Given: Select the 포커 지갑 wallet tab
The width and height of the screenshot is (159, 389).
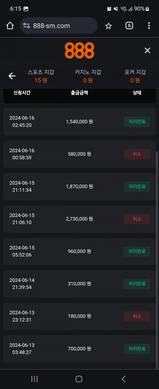Looking at the screenshot, I should pos(135,76).
